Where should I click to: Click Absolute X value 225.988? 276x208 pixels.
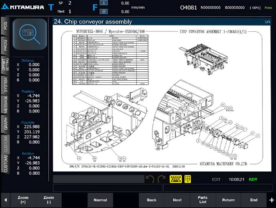pyautogui.click(x=32, y=127)
